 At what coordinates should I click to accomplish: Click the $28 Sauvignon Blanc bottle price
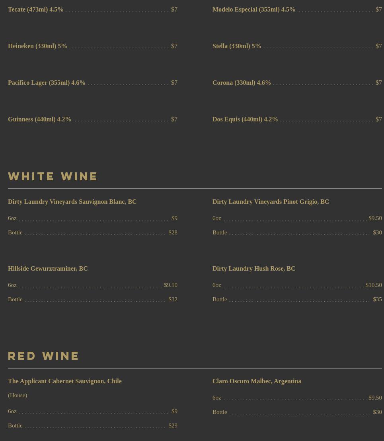click(x=173, y=232)
